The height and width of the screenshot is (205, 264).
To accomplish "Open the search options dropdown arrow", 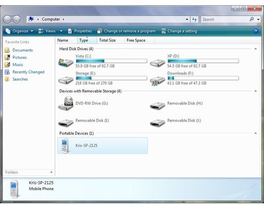I will [258, 19].
